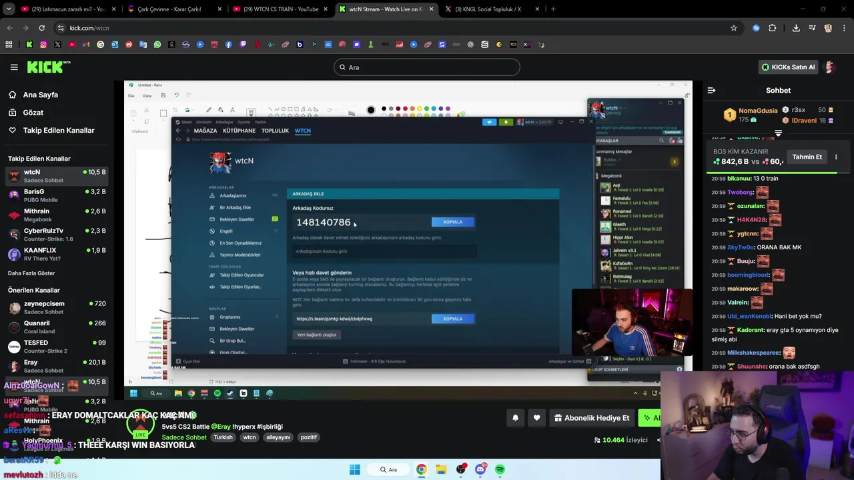
Task: Click Chrome icon on Windows taskbar
Action: 422,469
